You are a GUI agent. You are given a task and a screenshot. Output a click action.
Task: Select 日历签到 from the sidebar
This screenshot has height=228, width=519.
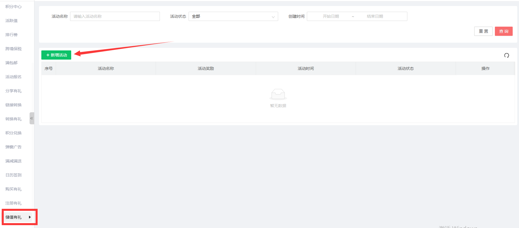tap(13, 175)
